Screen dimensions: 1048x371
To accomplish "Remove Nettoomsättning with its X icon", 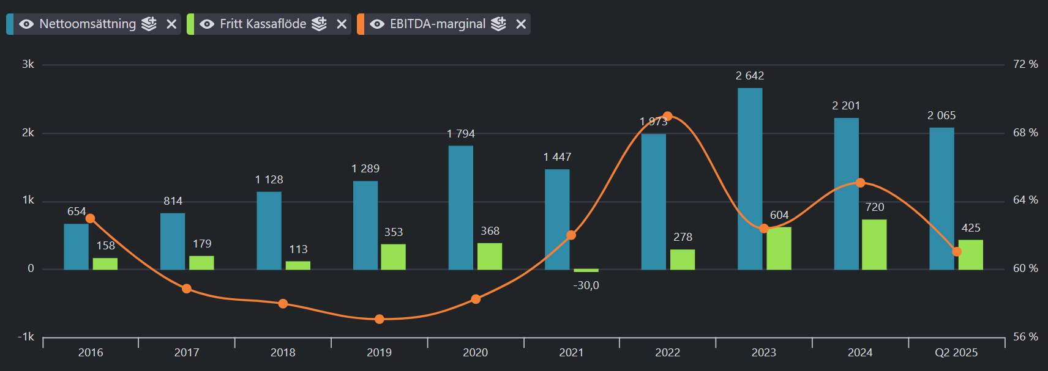I will point(171,24).
